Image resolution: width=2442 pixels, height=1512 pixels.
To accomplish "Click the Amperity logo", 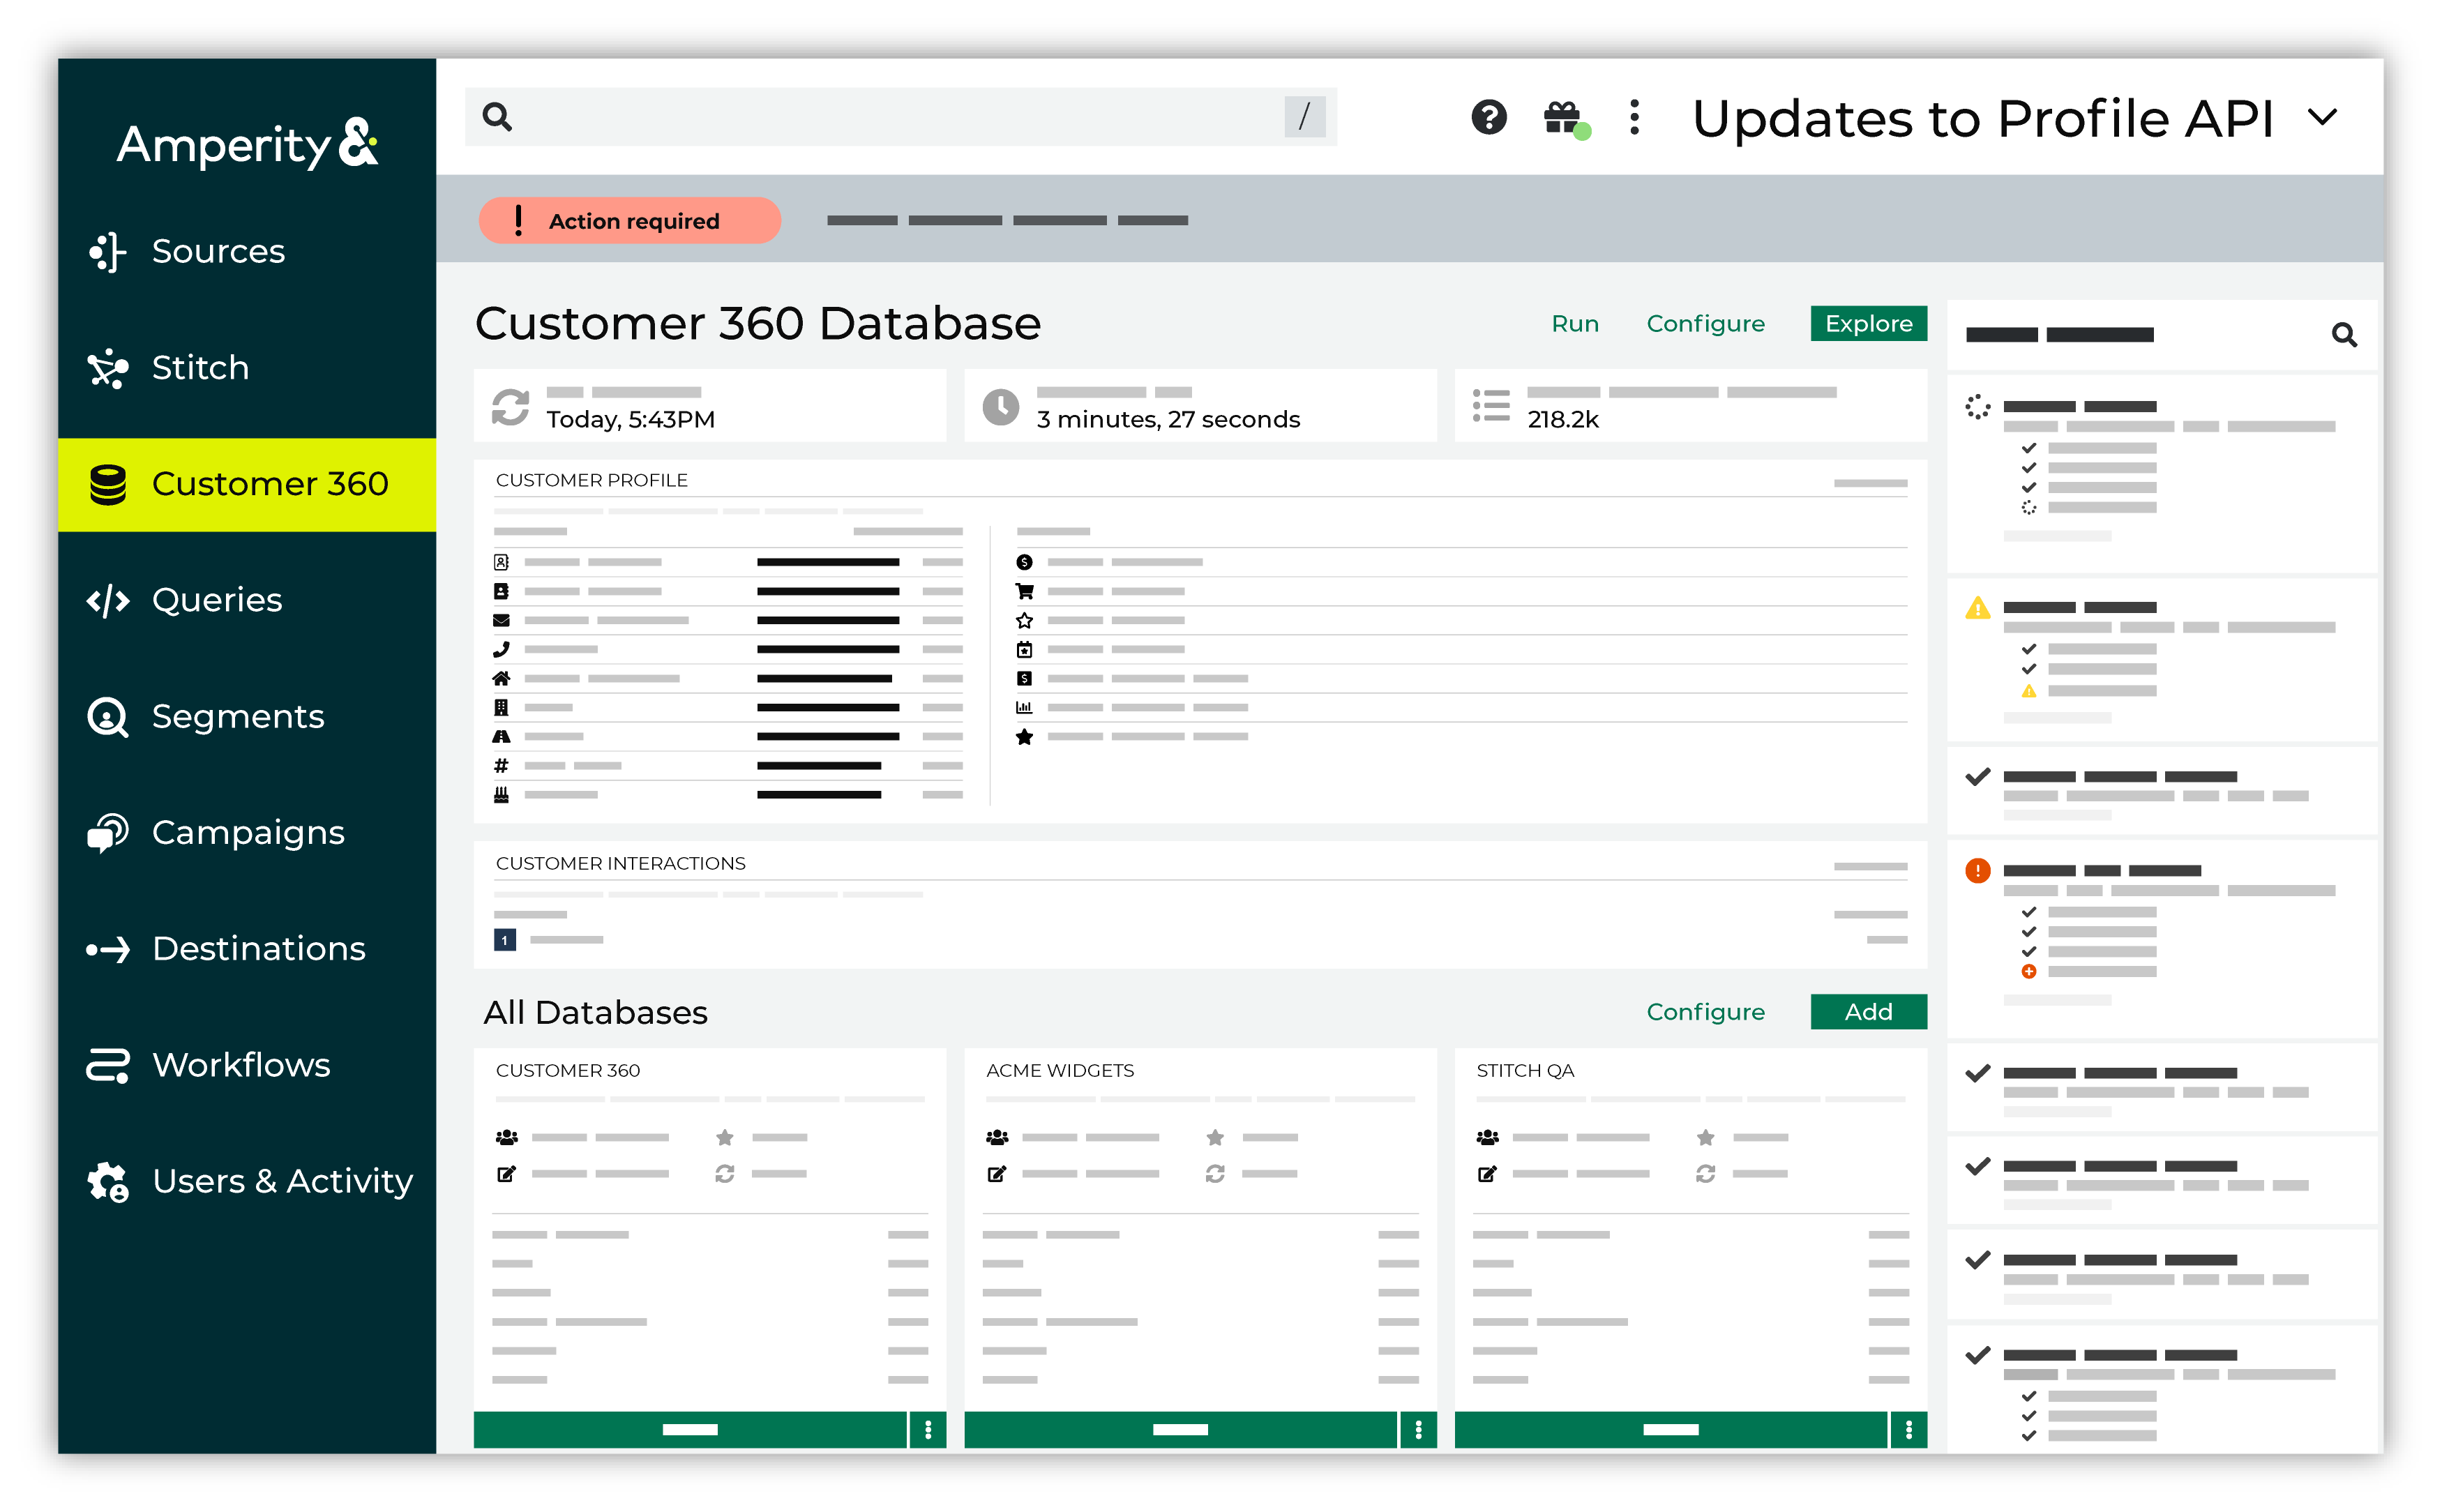I will pos(247,145).
